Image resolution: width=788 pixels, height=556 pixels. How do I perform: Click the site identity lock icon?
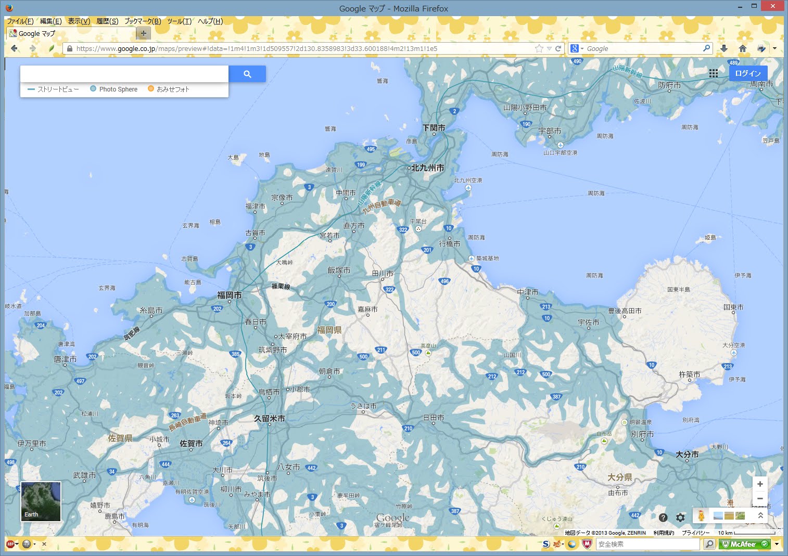69,48
